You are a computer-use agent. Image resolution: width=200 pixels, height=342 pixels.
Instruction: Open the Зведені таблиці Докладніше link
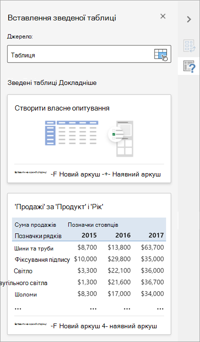pyautogui.click(x=52, y=83)
